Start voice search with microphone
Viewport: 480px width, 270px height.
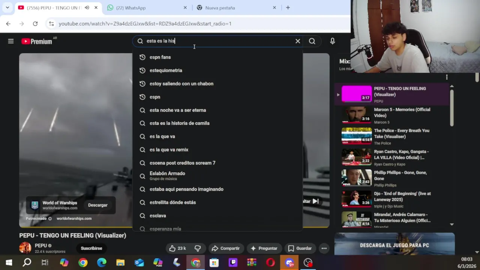tap(332, 41)
